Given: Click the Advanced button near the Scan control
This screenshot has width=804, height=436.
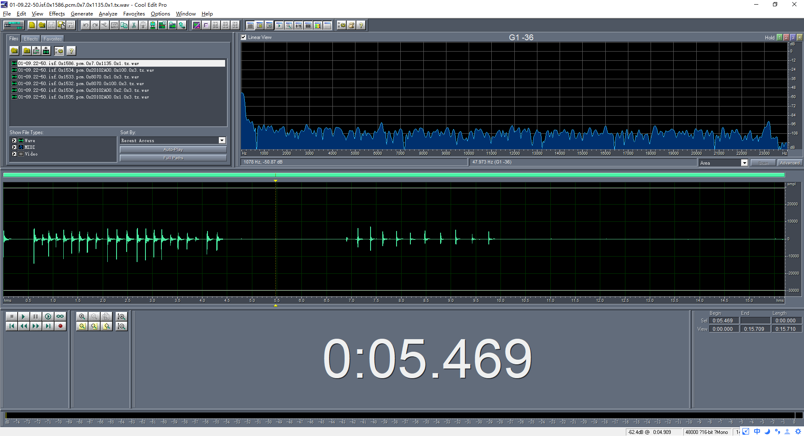Looking at the screenshot, I should pyautogui.click(x=789, y=163).
